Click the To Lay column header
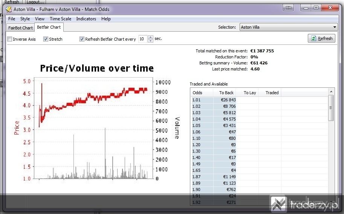This screenshot has width=344, height=214. 248,93
